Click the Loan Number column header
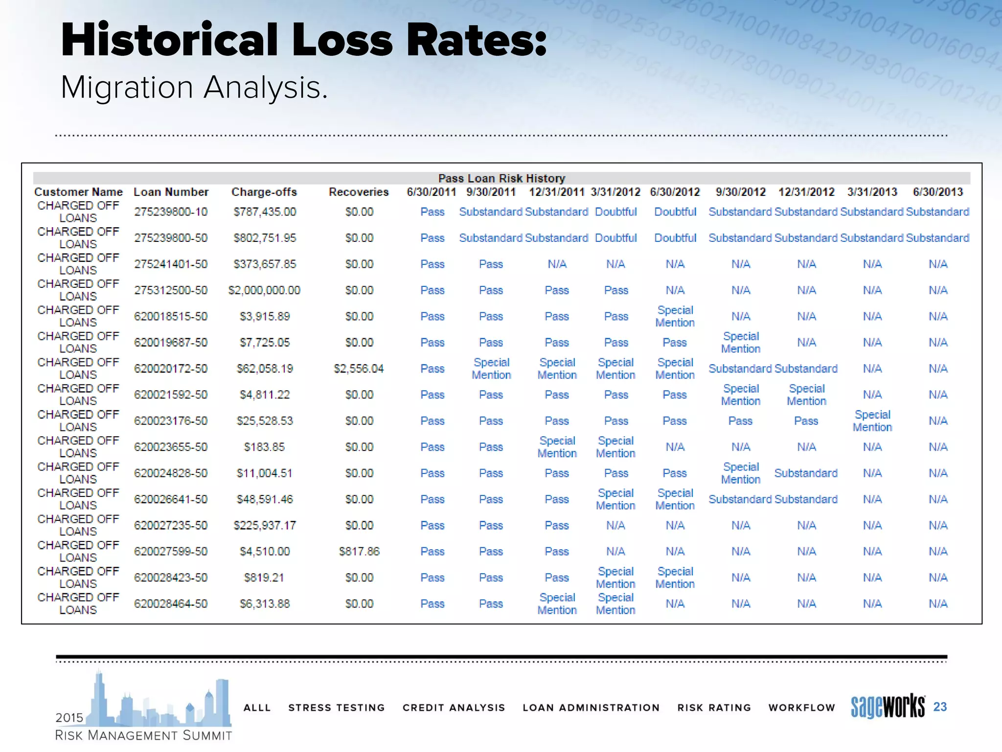The image size is (1002, 752). [171, 192]
